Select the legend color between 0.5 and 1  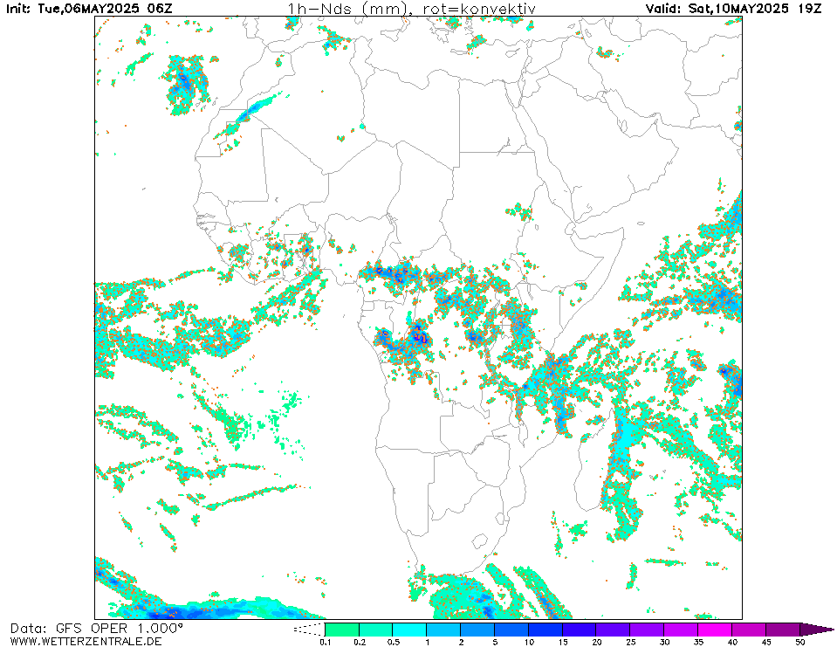coord(409,630)
